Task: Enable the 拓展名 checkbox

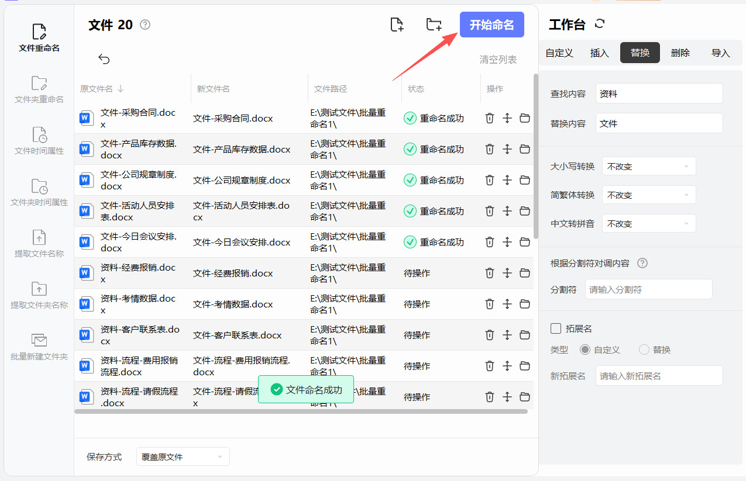Action: 556,328
